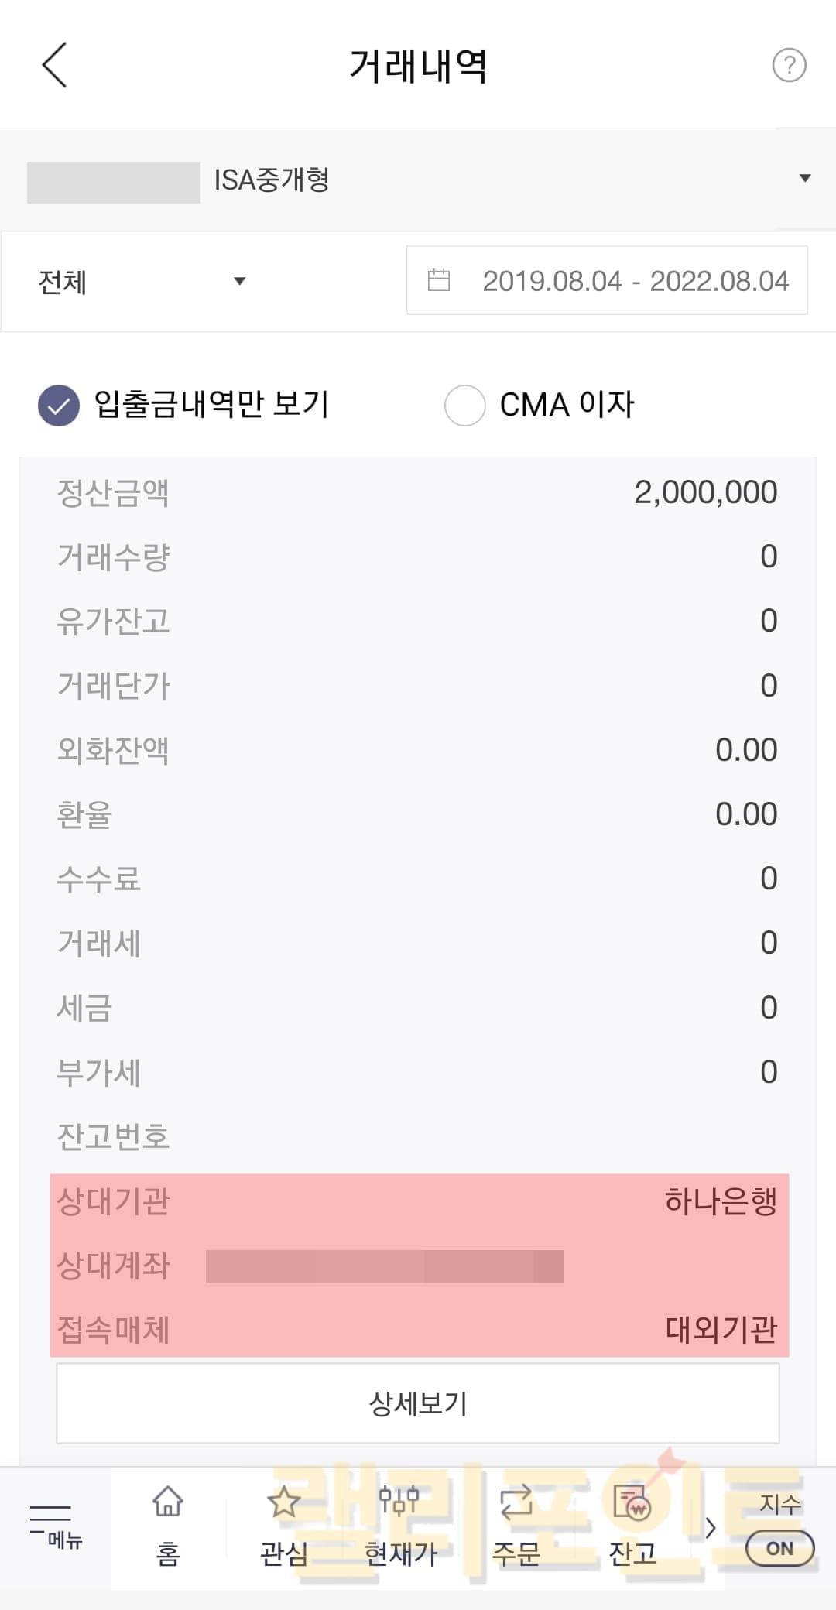
Task: Tap the 접속매체 대외기관 row
Action: 418,1330
